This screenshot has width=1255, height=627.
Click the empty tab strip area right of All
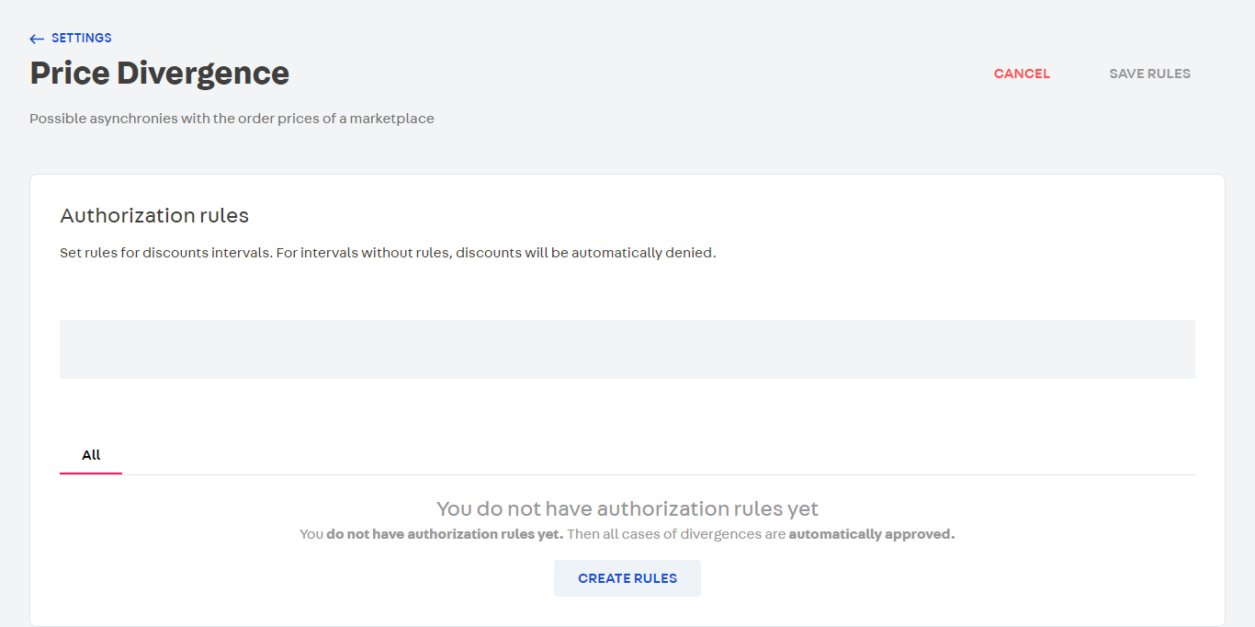click(643, 455)
